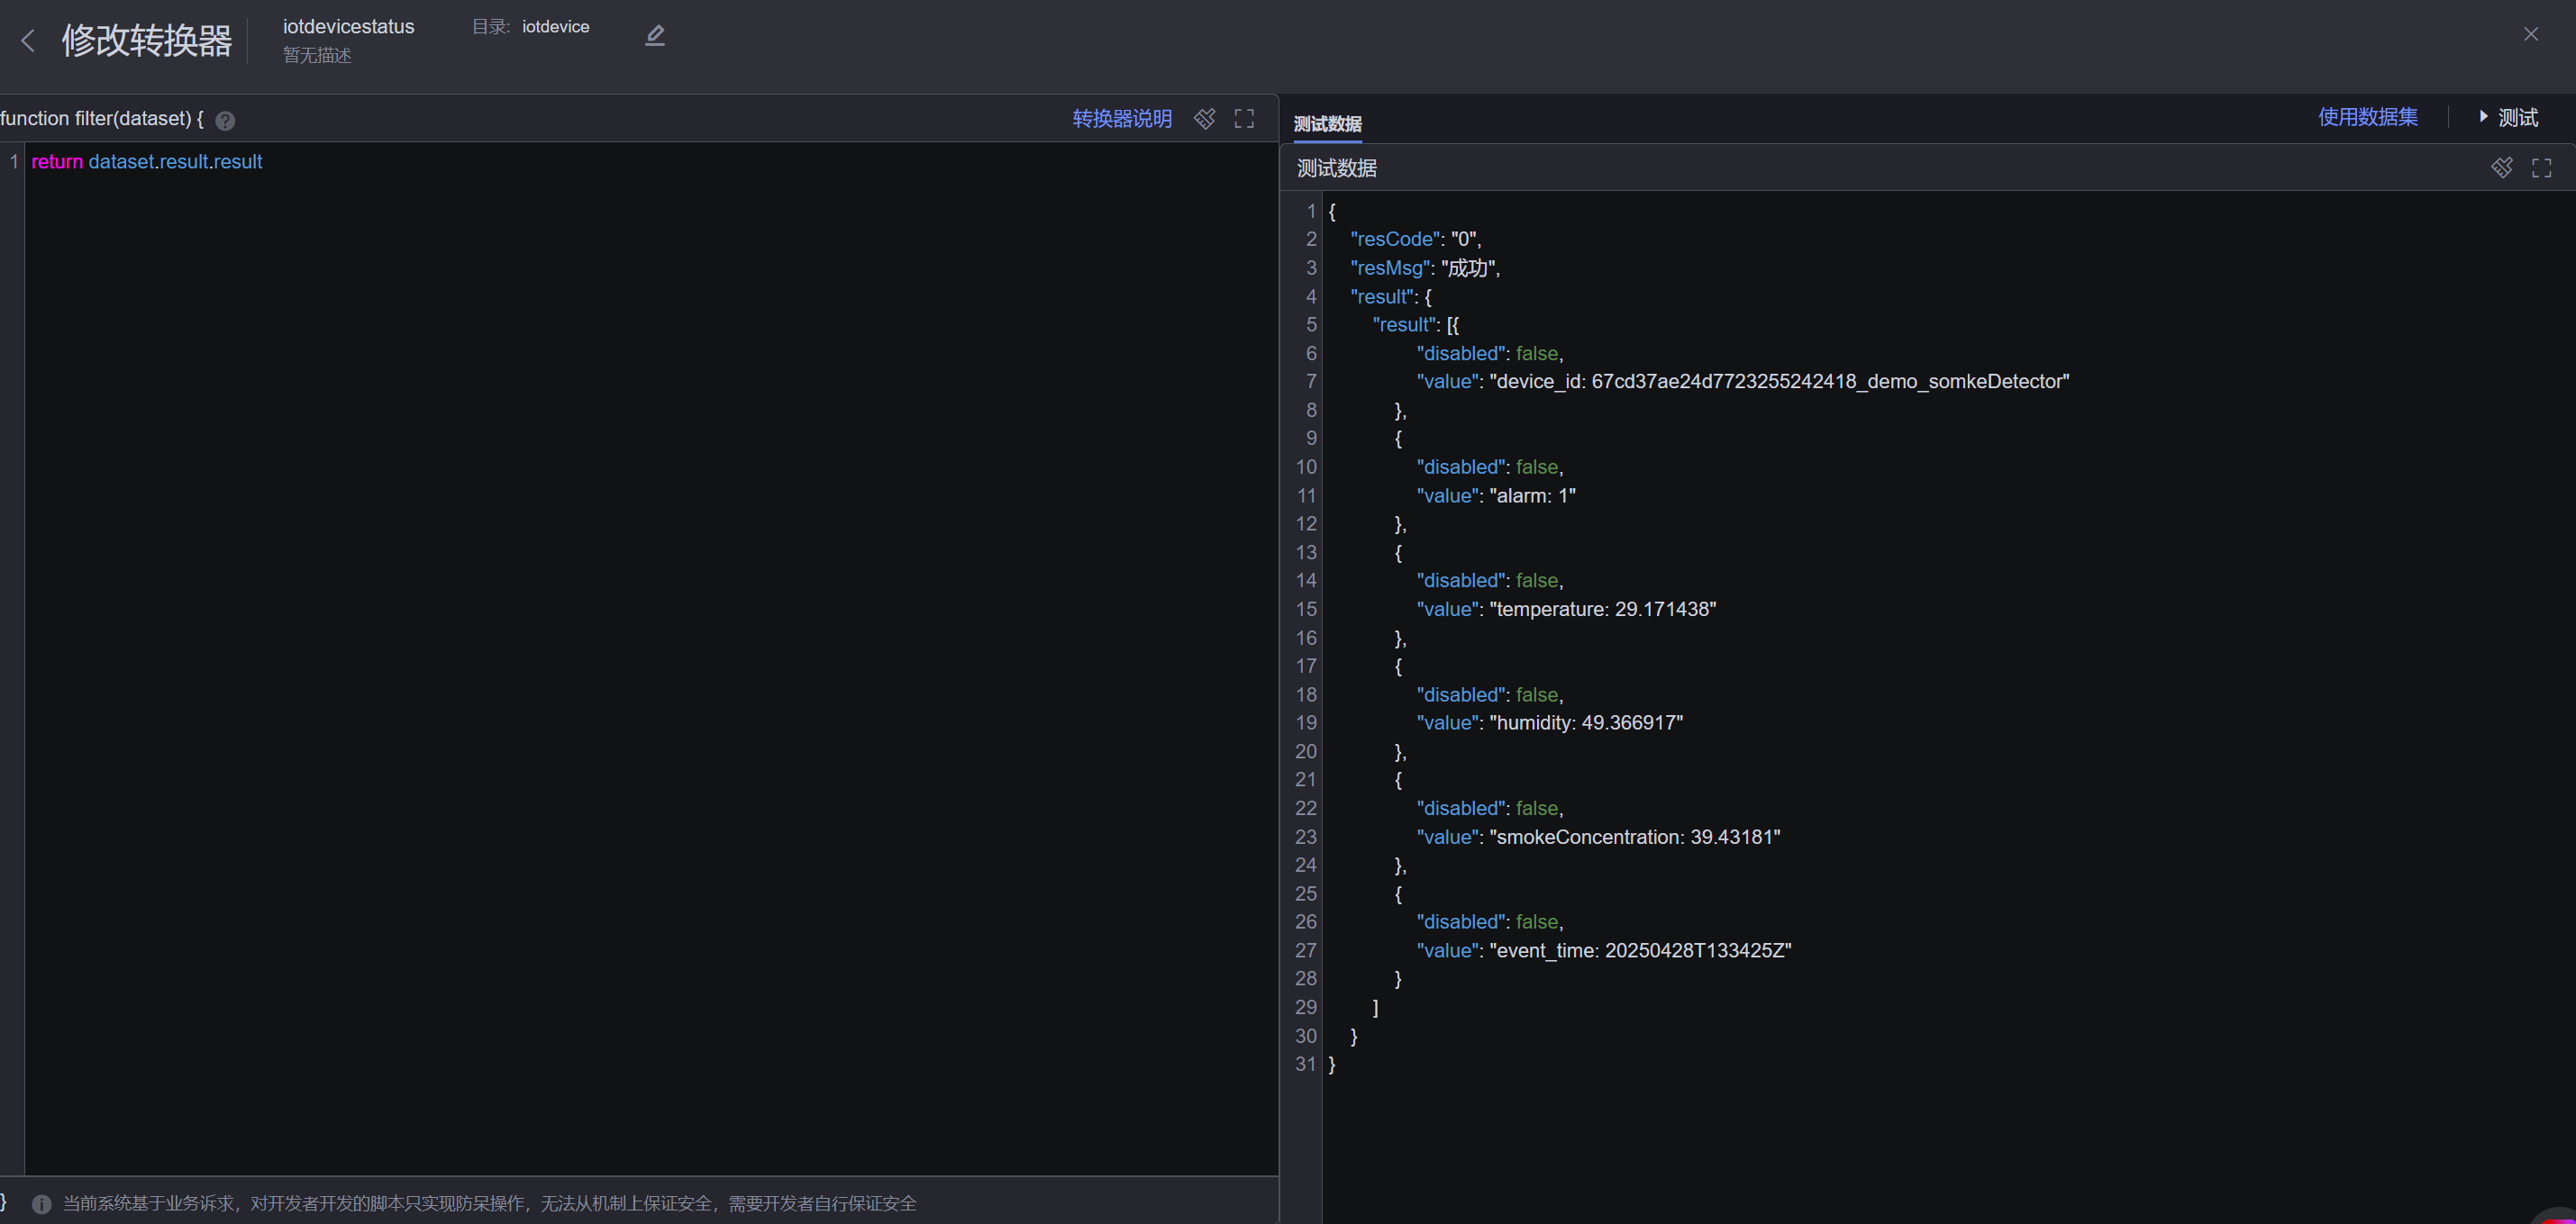Format code in the converter editor

pos(1205,119)
